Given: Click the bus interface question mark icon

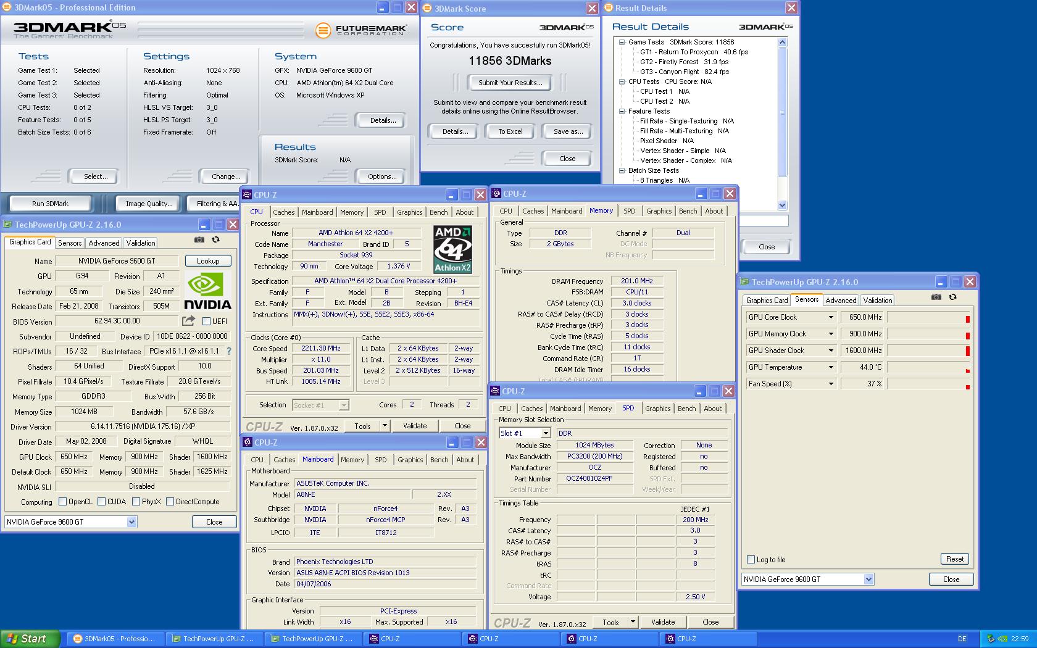Looking at the screenshot, I should [x=229, y=351].
